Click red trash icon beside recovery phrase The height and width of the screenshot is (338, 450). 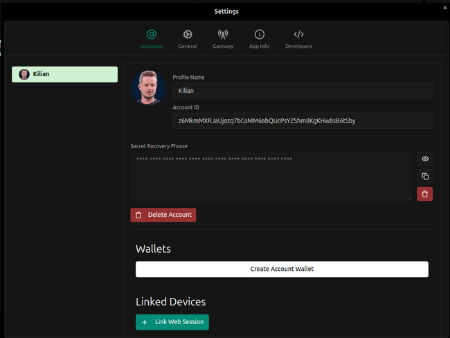pos(425,194)
